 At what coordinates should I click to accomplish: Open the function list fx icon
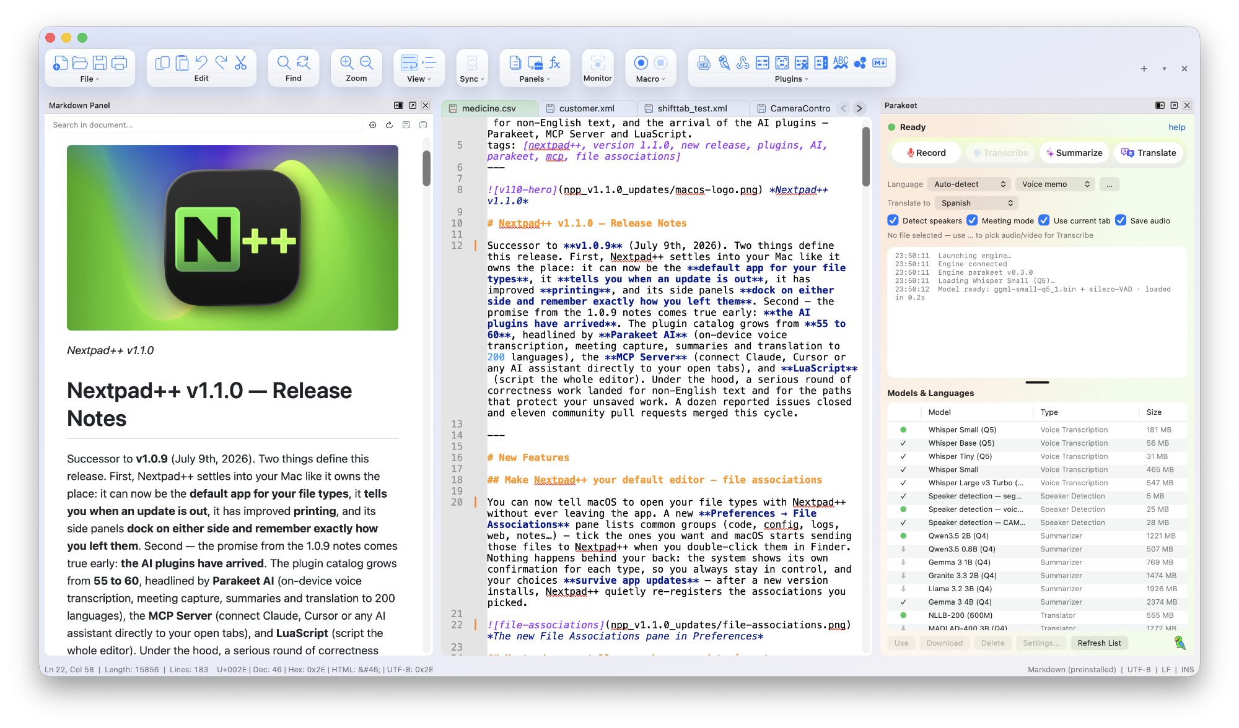tap(555, 63)
